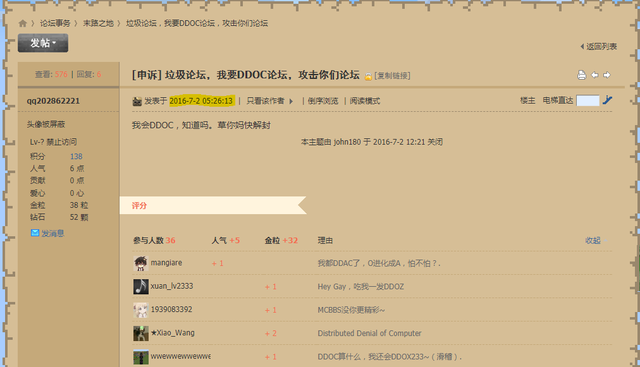Go to previous thread using left arrow icon
640x367 pixels.
click(594, 75)
